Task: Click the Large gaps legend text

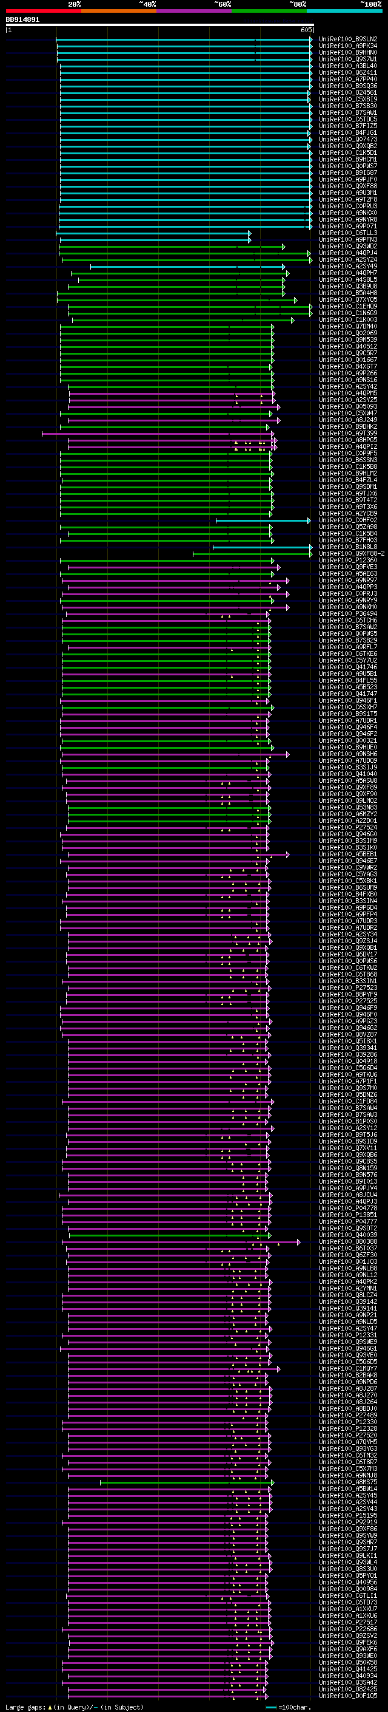Action: tap(75, 1707)
